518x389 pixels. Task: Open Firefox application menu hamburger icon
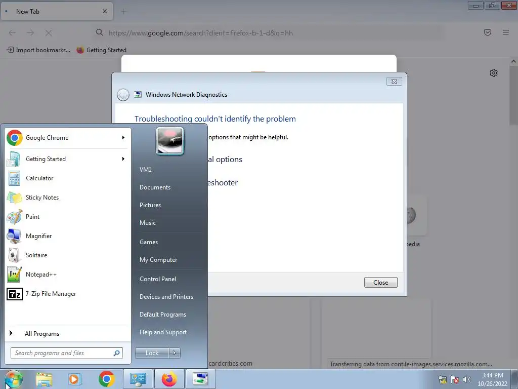pos(506,32)
